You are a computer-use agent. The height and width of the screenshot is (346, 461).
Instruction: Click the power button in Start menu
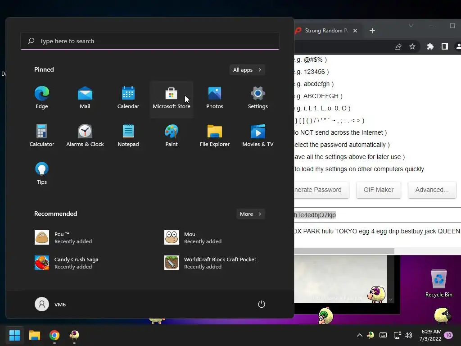pos(262,304)
